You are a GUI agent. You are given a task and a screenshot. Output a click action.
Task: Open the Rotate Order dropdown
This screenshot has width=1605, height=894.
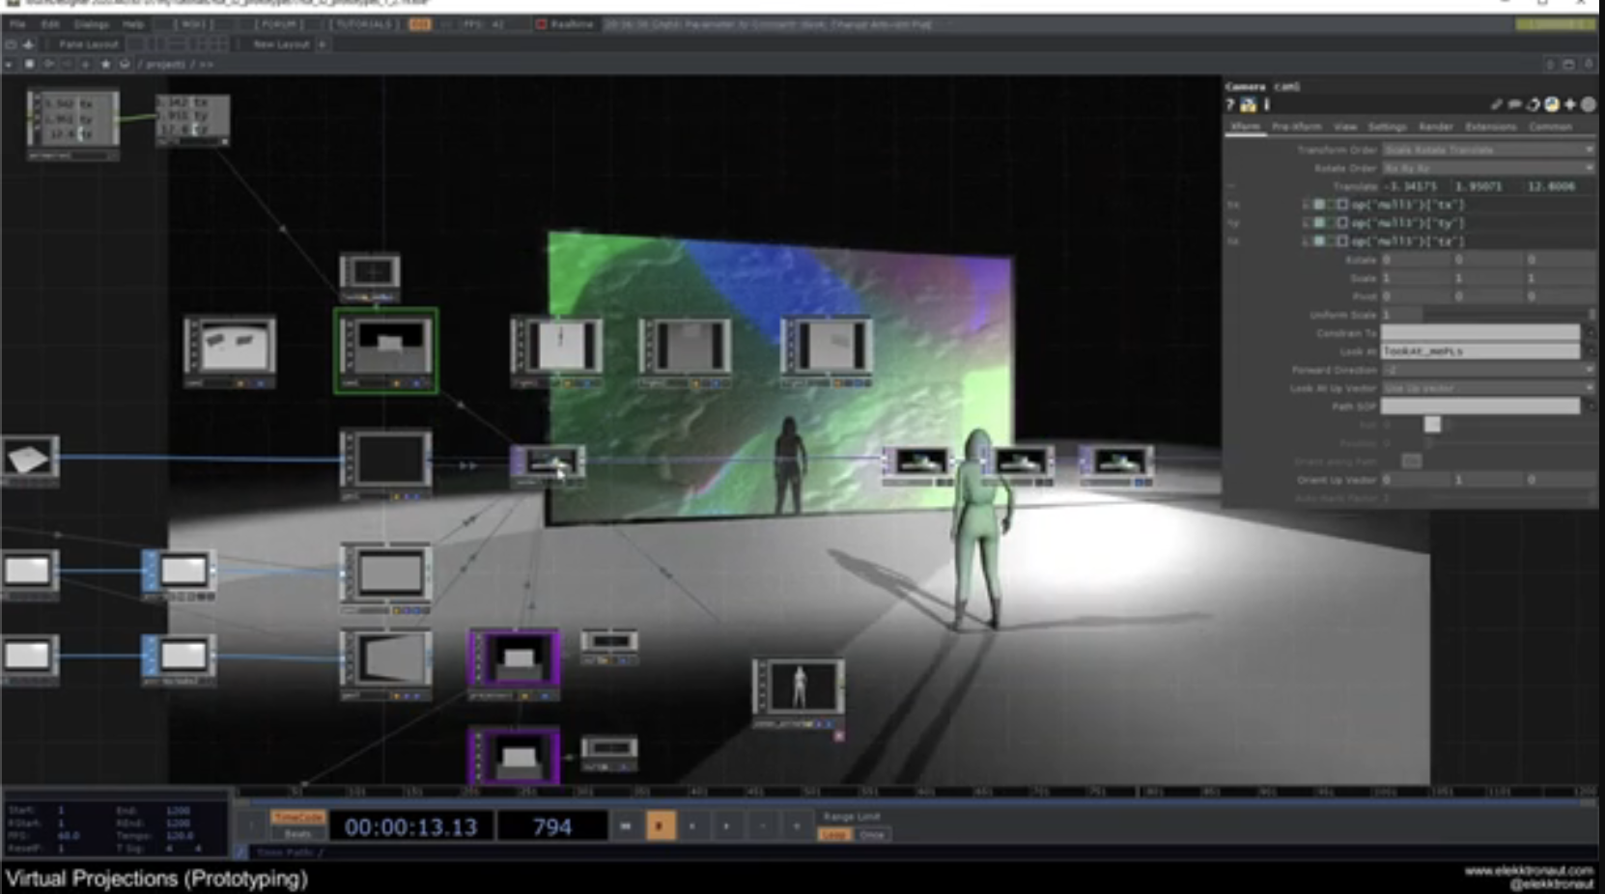coord(1487,169)
